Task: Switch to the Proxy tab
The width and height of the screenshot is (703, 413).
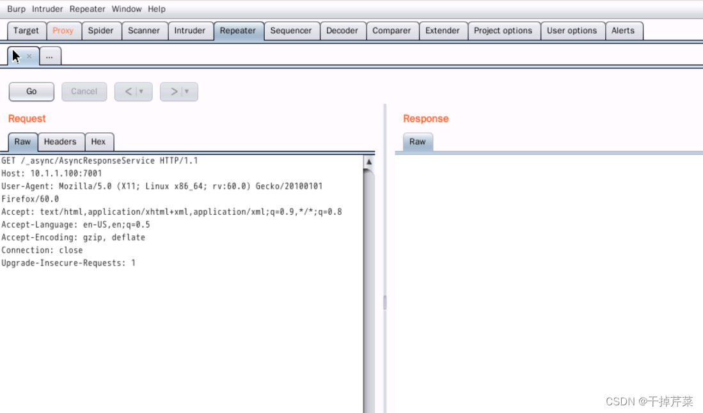Action: tap(63, 31)
